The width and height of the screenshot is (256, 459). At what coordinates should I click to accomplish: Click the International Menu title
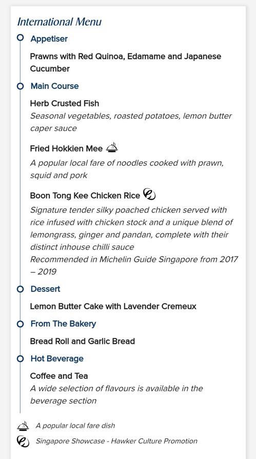(x=60, y=22)
